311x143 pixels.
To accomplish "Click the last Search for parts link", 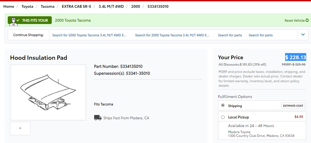I will tap(261, 35).
